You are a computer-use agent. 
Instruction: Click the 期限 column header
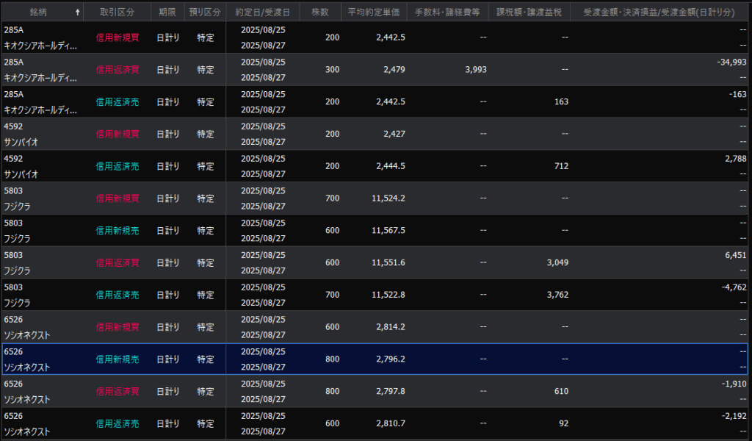pyautogui.click(x=167, y=12)
